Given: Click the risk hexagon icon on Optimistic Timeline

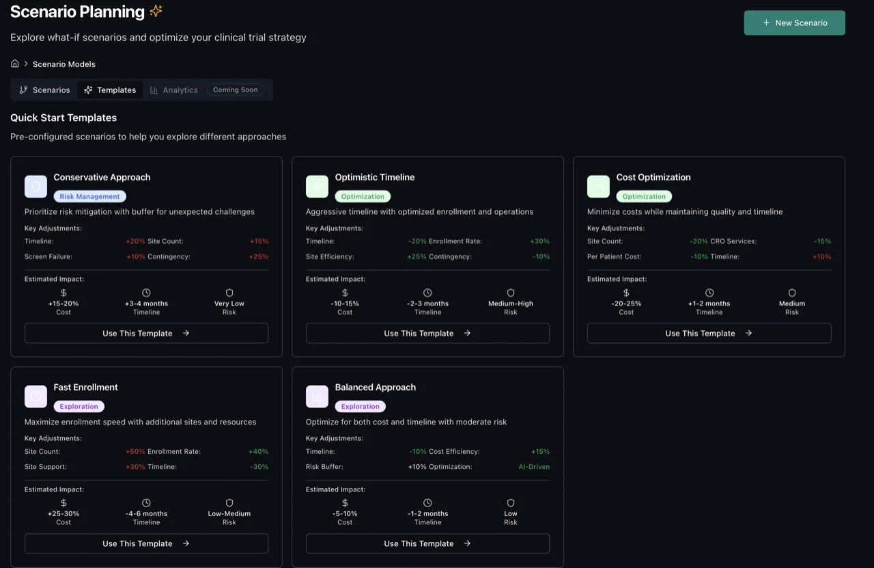Looking at the screenshot, I should [511, 293].
